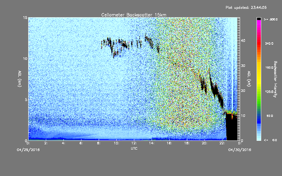The width and height of the screenshot is (282, 176).
Task: Click the '10:' hour label on the time axis
Action: tap(116, 143)
